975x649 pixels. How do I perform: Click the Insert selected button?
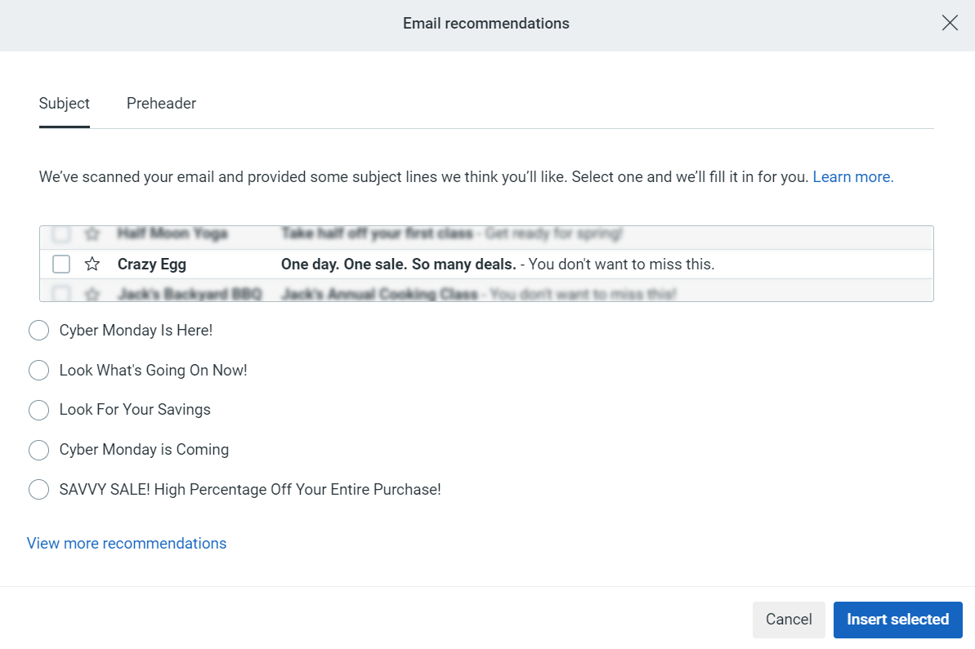897,620
